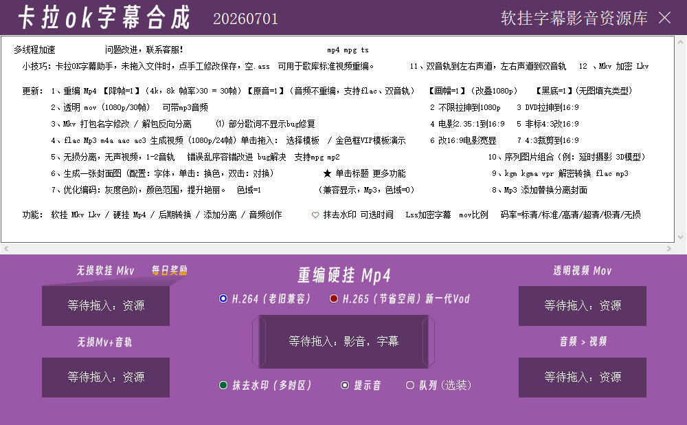Click the 11、双音轨到左右声道 text
This screenshot has height=425, width=687.
coord(488,66)
